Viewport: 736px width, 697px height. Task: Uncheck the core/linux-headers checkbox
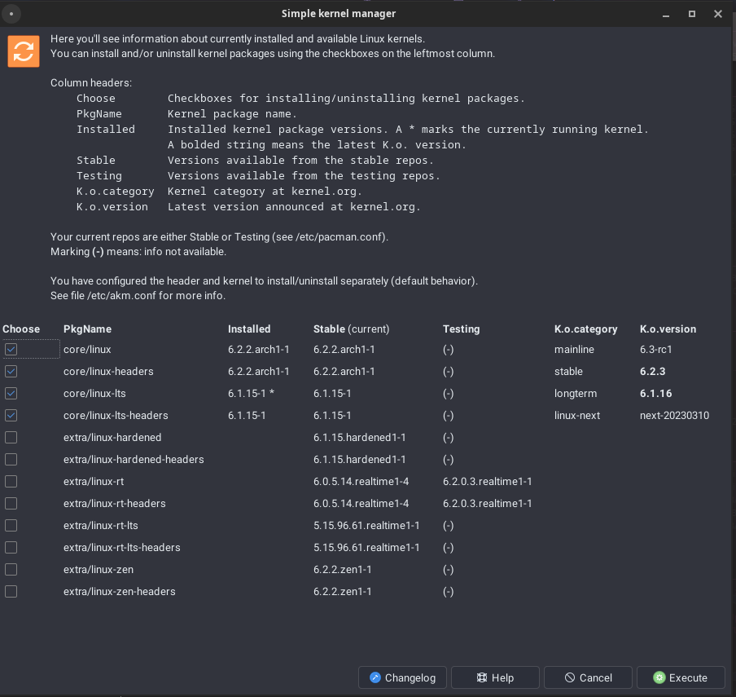coord(11,371)
